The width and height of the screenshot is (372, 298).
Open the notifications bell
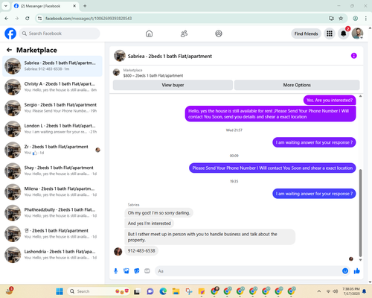(344, 34)
